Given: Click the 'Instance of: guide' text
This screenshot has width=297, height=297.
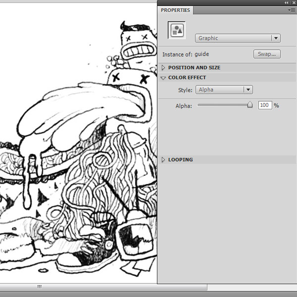Looking at the screenshot, I should (186, 54).
